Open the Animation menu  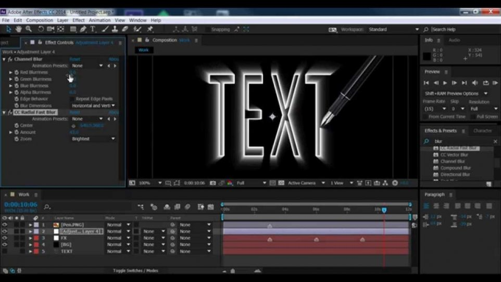click(99, 20)
